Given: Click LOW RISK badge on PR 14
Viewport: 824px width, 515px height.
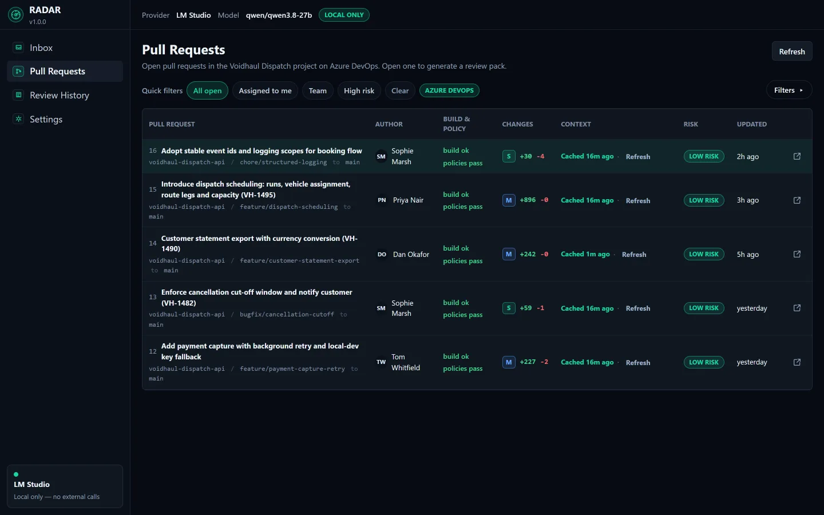Looking at the screenshot, I should coord(704,254).
